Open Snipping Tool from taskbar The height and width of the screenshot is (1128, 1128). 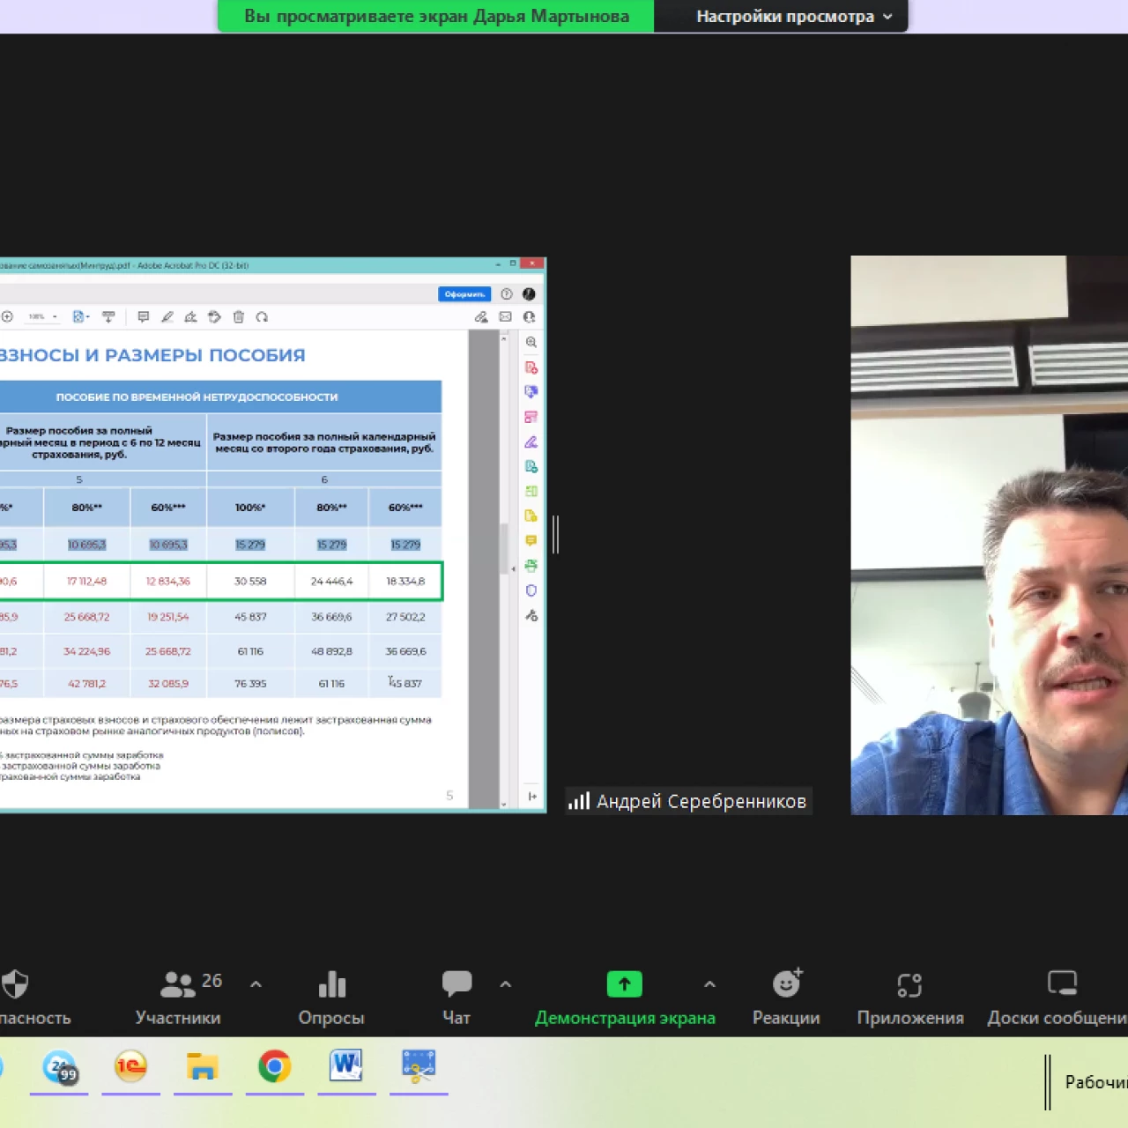(x=419, y=1066)
